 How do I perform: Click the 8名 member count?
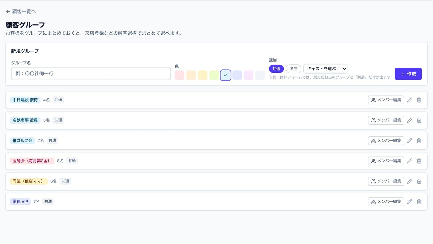click(x=60, y=161)
